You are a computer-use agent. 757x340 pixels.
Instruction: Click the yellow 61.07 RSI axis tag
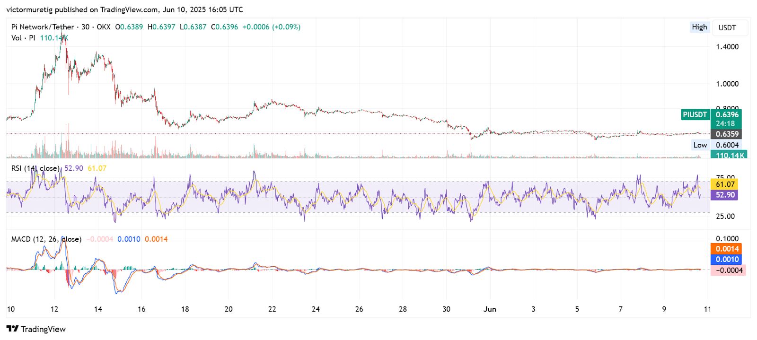click(x=725, y=184)
